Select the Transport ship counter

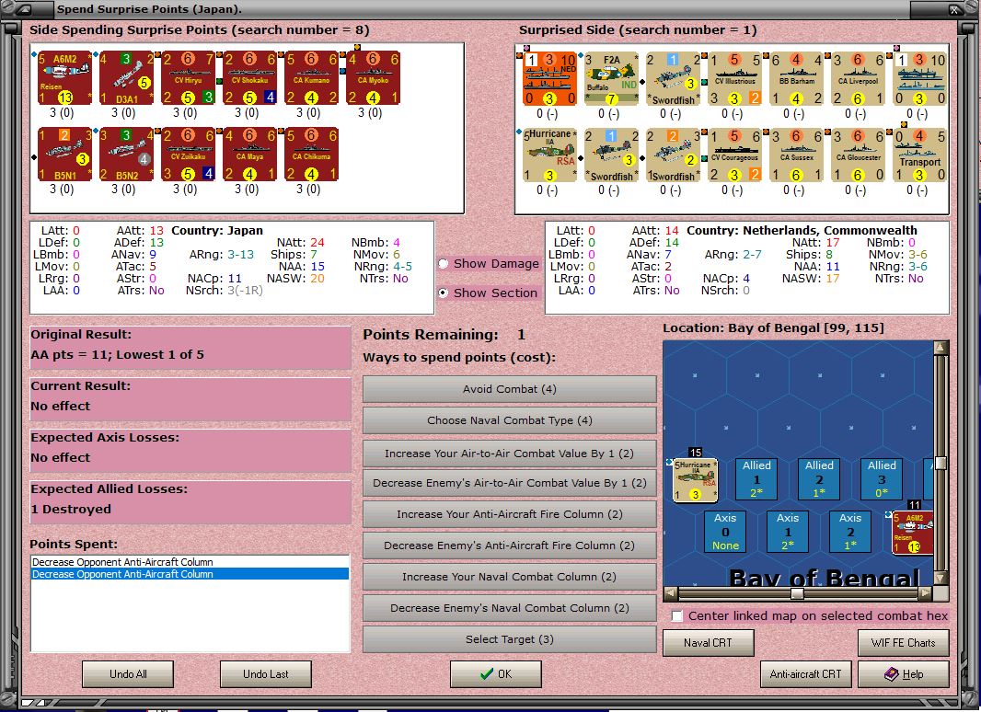click(x=919, y=155)
